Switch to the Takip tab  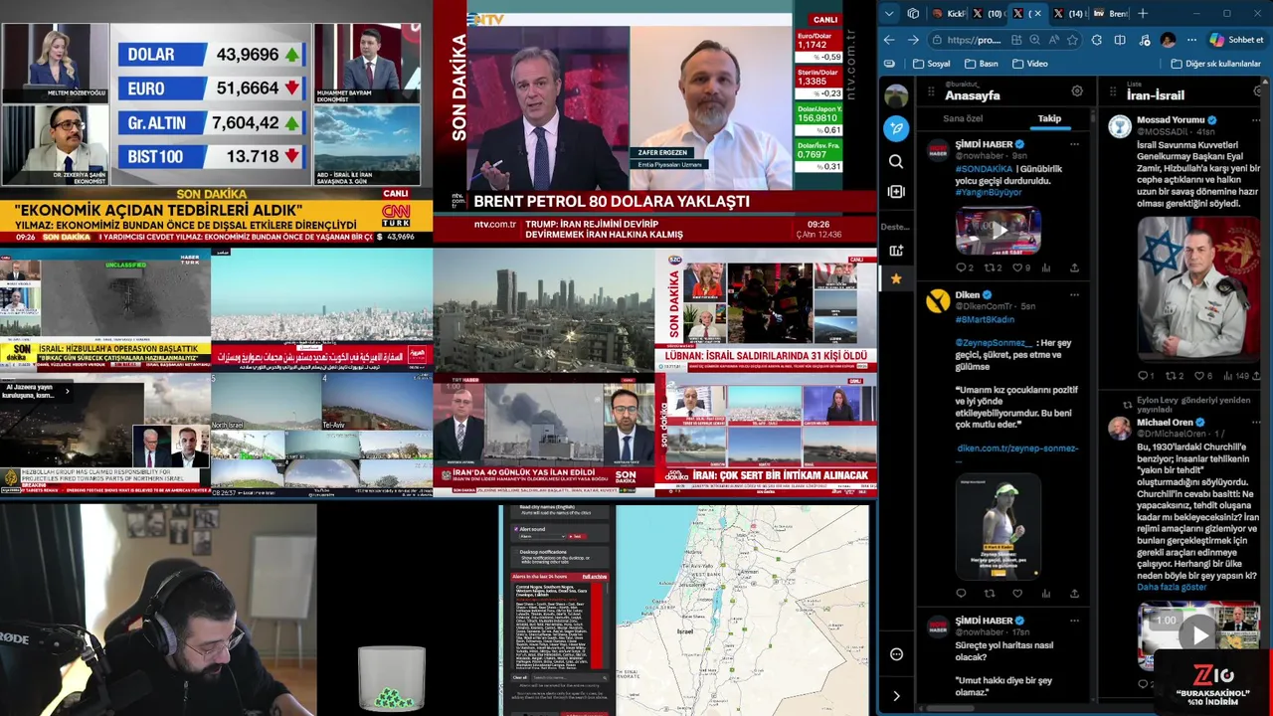(x=1049, y=118)
